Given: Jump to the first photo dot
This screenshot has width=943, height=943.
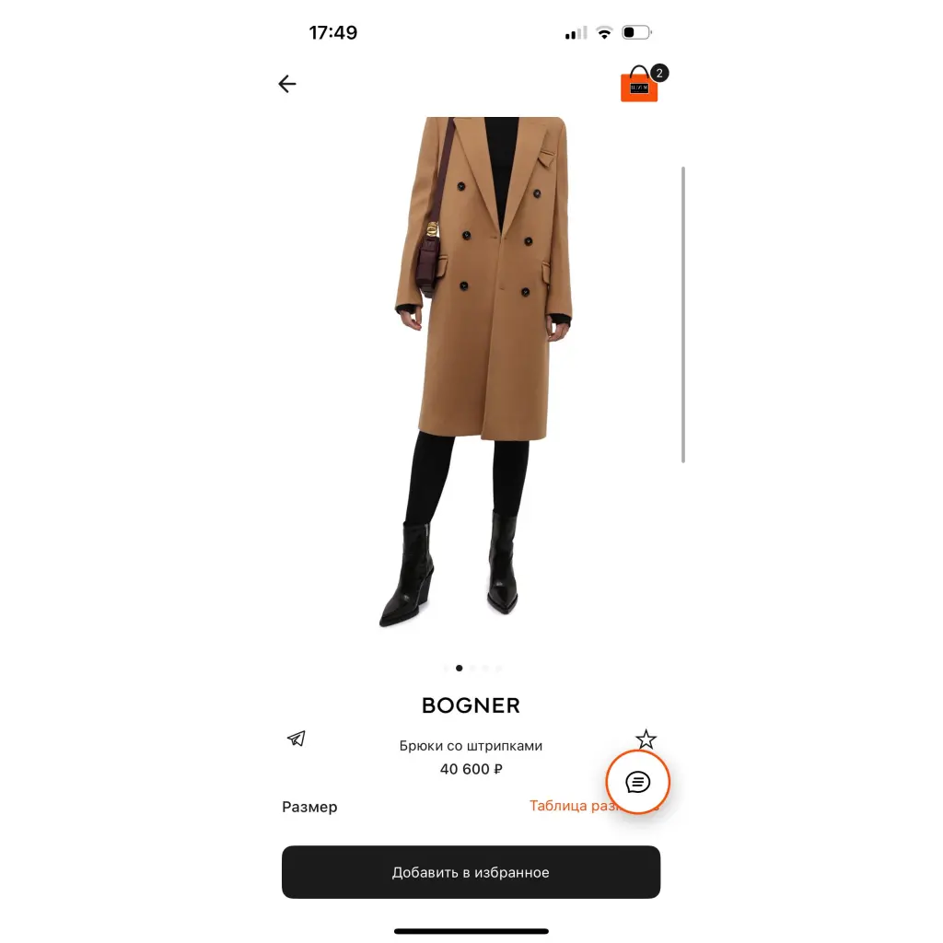Looking at the screenshot, I should click(x=446, y=669).
